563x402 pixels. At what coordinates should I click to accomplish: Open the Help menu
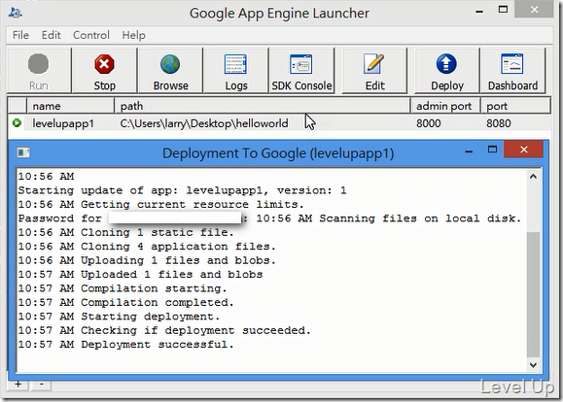point(133,35)
